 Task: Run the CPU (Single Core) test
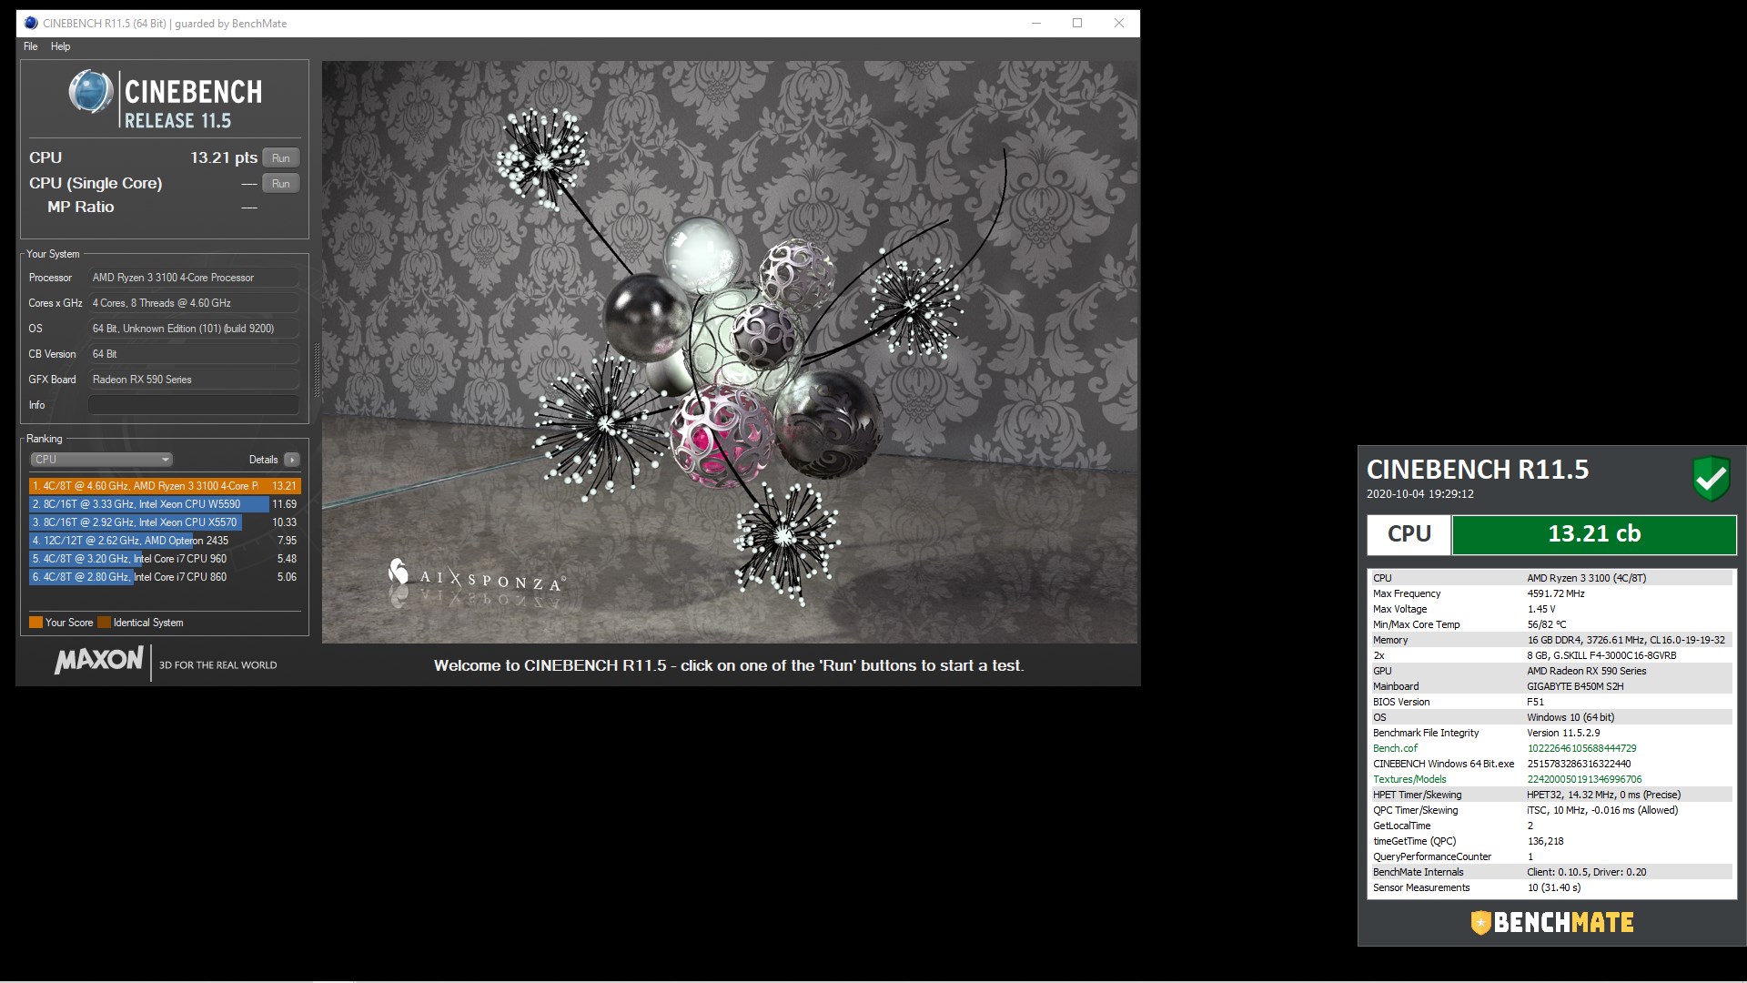[x=281, y=184]
